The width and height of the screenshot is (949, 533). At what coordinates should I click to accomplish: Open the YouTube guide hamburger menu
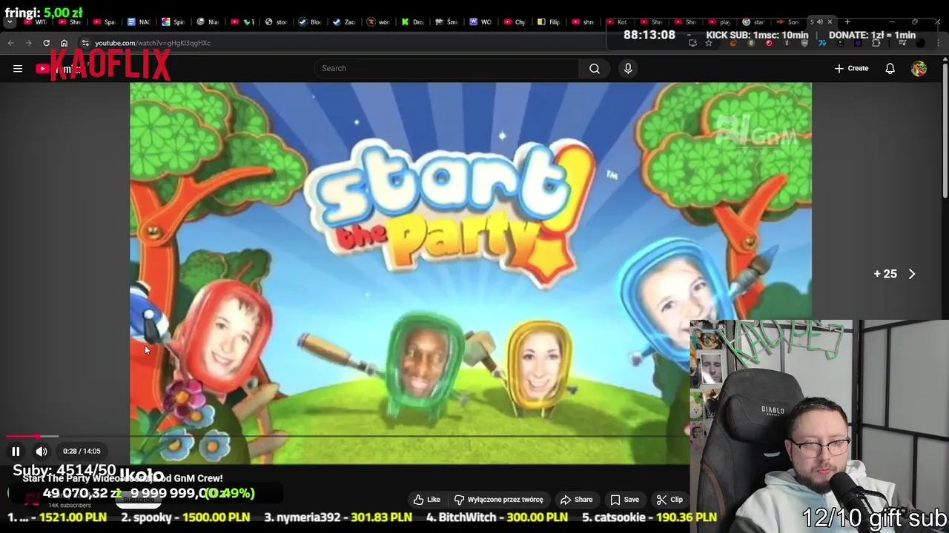click(x=18, y=69)
